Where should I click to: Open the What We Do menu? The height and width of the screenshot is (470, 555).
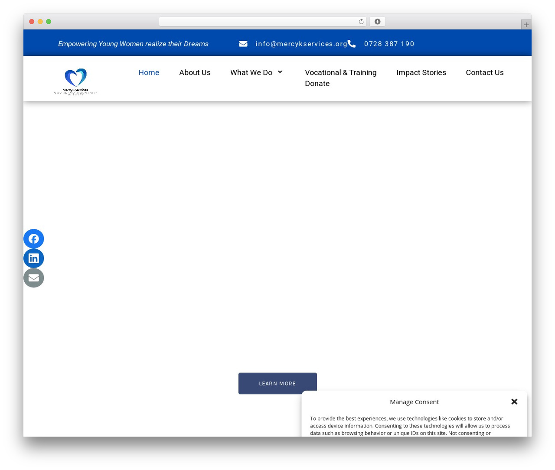pyautogui.click(x=251, y=72)
